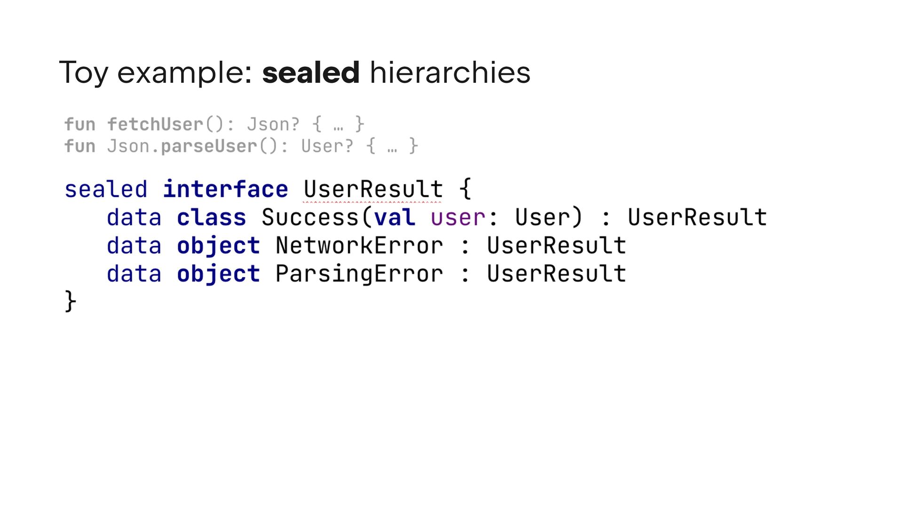The width and height of the screenshot is (903, 508).
Task: Click the fetchUser function name
Action: click(155, 124)
